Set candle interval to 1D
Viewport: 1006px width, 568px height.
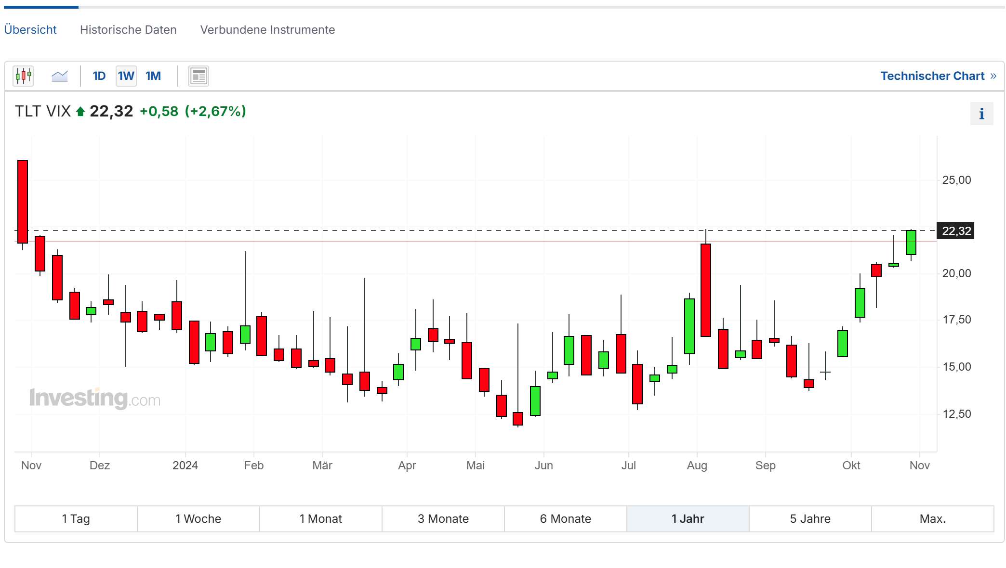99,76
